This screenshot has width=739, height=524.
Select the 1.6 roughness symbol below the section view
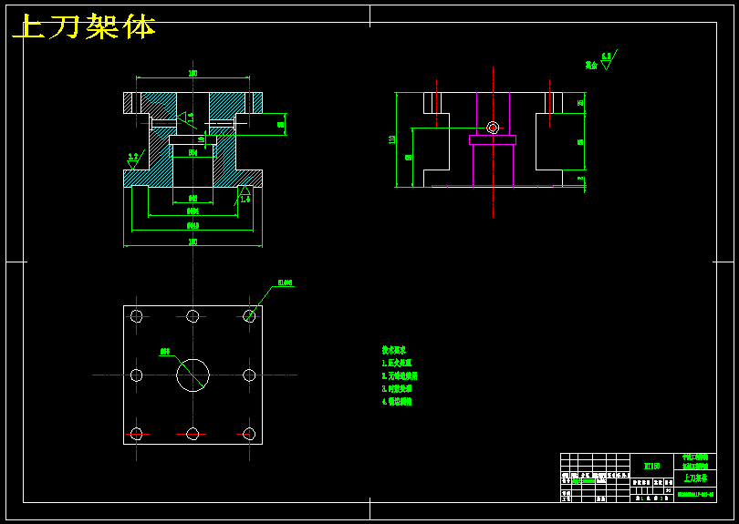coord(244,195)
